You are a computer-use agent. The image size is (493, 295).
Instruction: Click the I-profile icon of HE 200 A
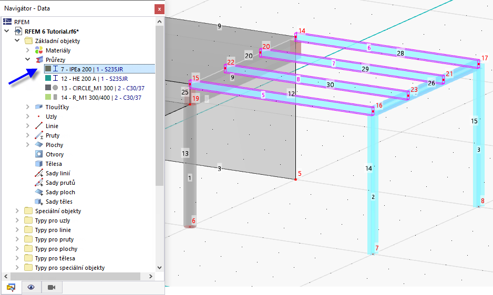tap(55, 78)
